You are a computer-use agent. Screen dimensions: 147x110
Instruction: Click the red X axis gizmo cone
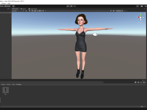tap(138, 17)
